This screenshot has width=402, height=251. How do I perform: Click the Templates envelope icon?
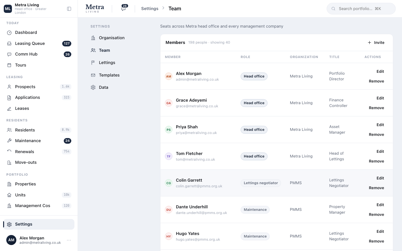(93, 75)
